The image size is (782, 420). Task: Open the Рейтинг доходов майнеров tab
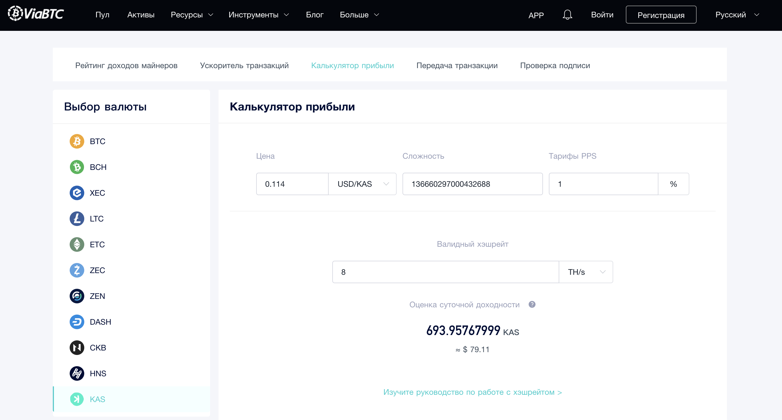coord(126,65)
